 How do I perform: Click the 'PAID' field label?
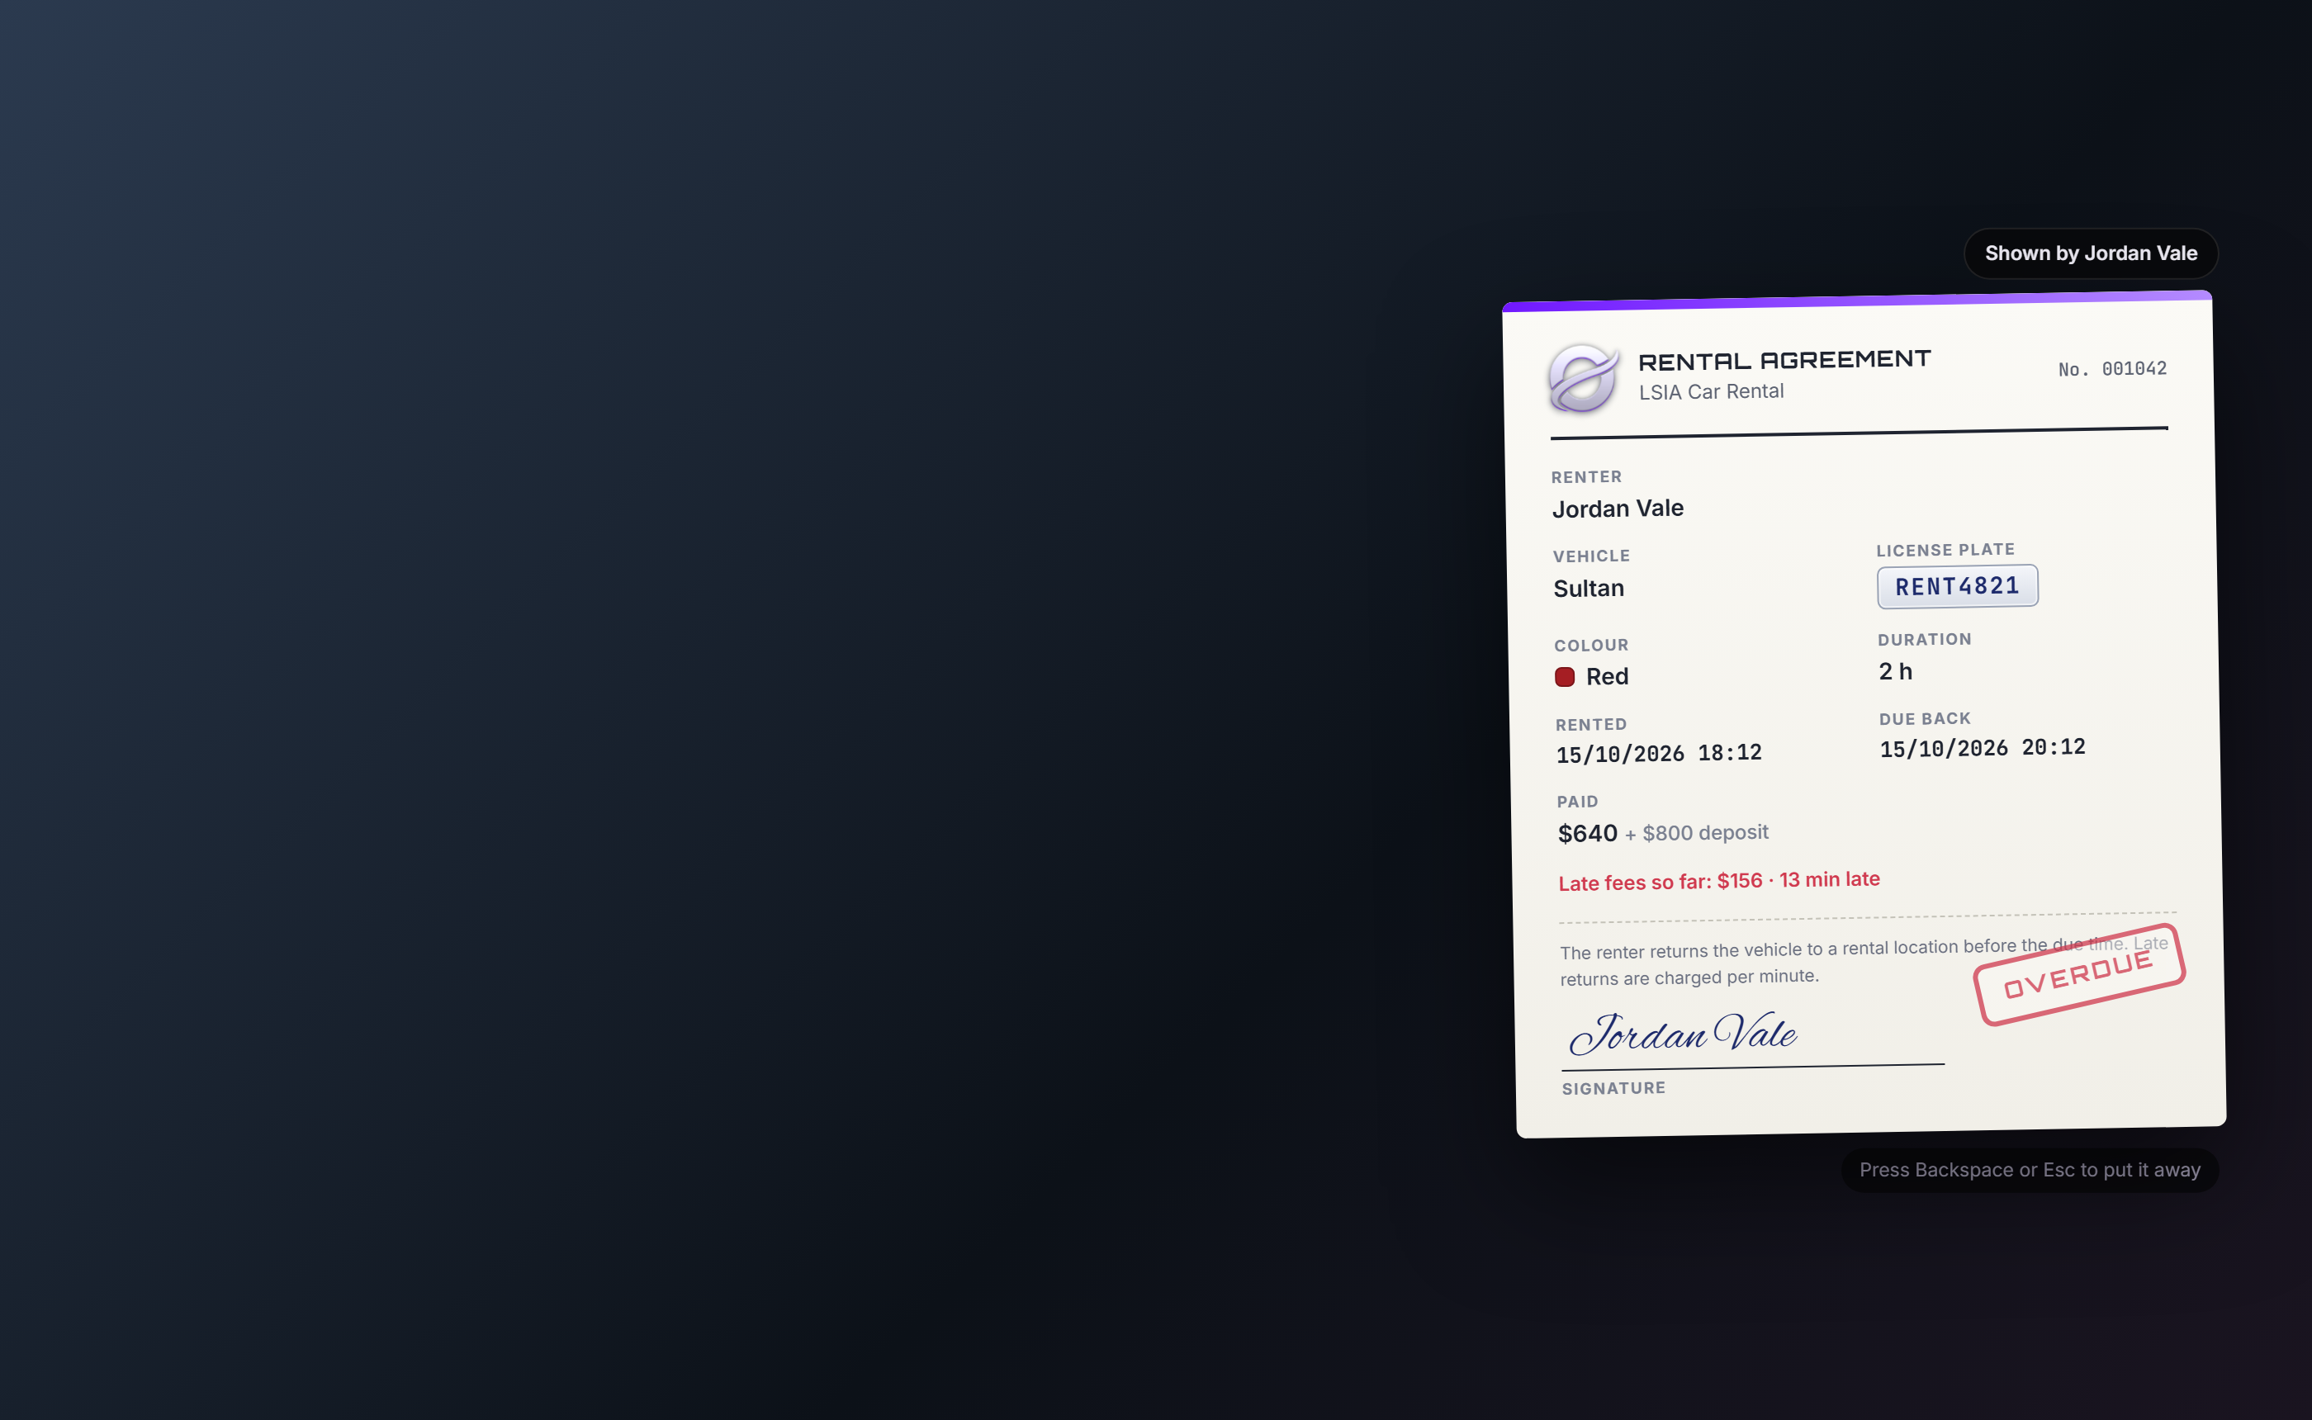[1577, 802]
